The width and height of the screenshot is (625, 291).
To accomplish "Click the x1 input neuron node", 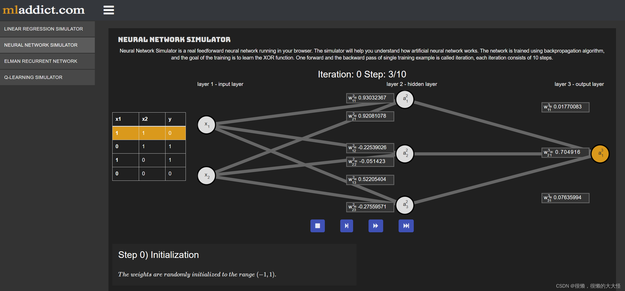I will pyautogui.click(x=206, y=125).
